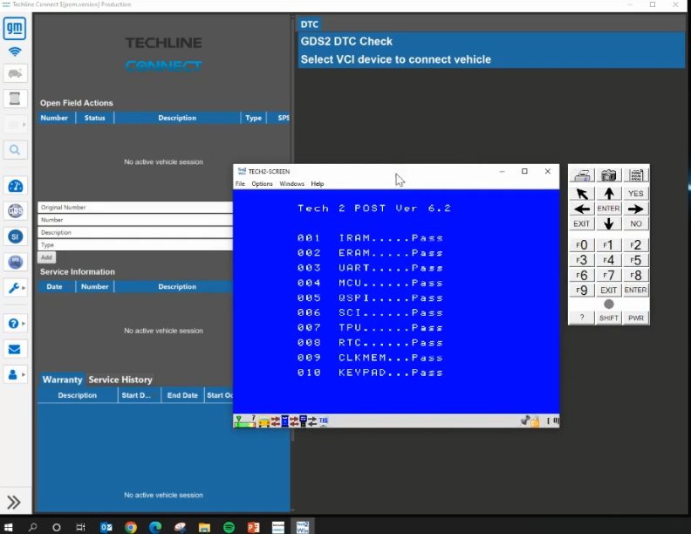Viewport: 691px width, 534px height.
Task: Click the printer icon on Tech2 keypad
Action: (582, 175)
